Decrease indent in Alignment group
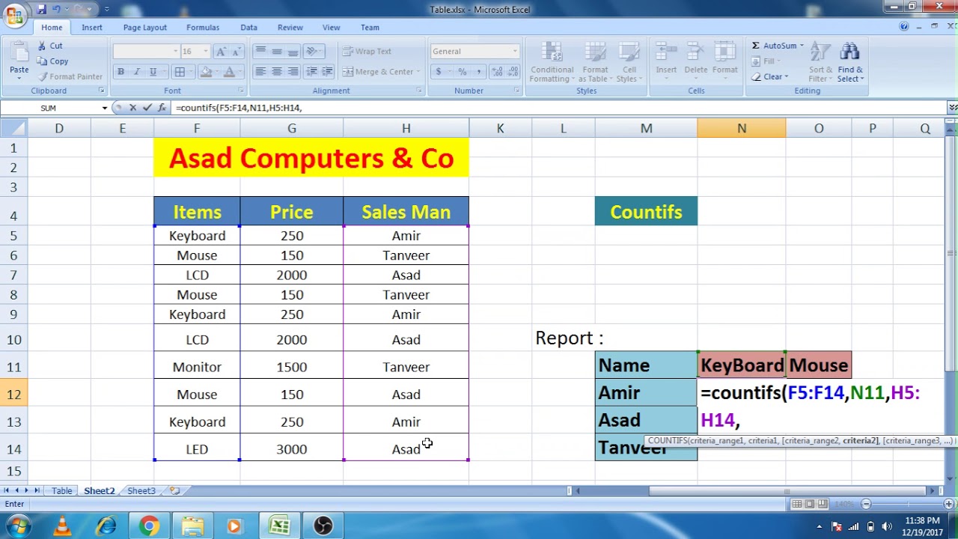The width and height of the screenshot is (958, 539). click(312, 71)
